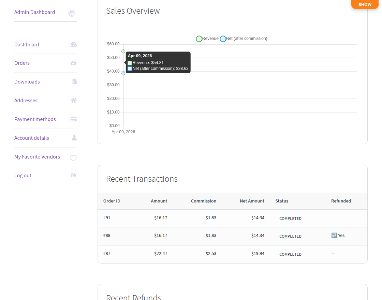Viewport: 382px width, 300px height.
Task: Click the blue Net data point on chart
Action: click(123, 73)
